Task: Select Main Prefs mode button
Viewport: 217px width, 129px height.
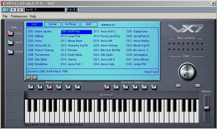Action: 11,52
